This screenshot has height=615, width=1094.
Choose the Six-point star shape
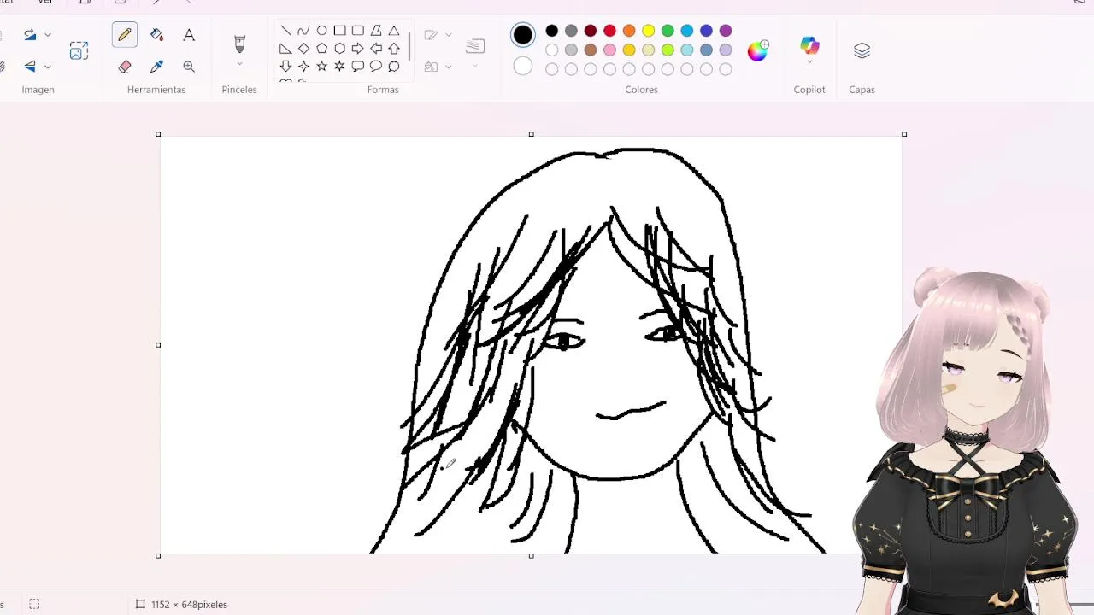coord(340,67)
